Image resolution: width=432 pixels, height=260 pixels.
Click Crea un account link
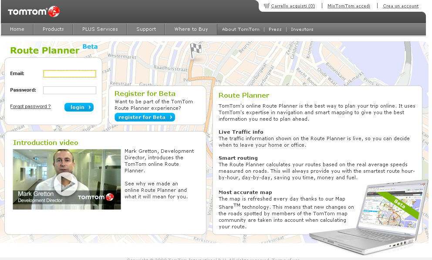tap(400, 6)
